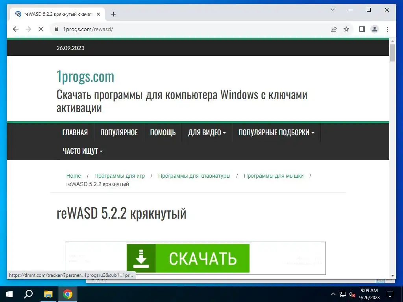Click the Chrome taskbar icon
The height and width of the screenshot is (302, 403).
[68, 294]
